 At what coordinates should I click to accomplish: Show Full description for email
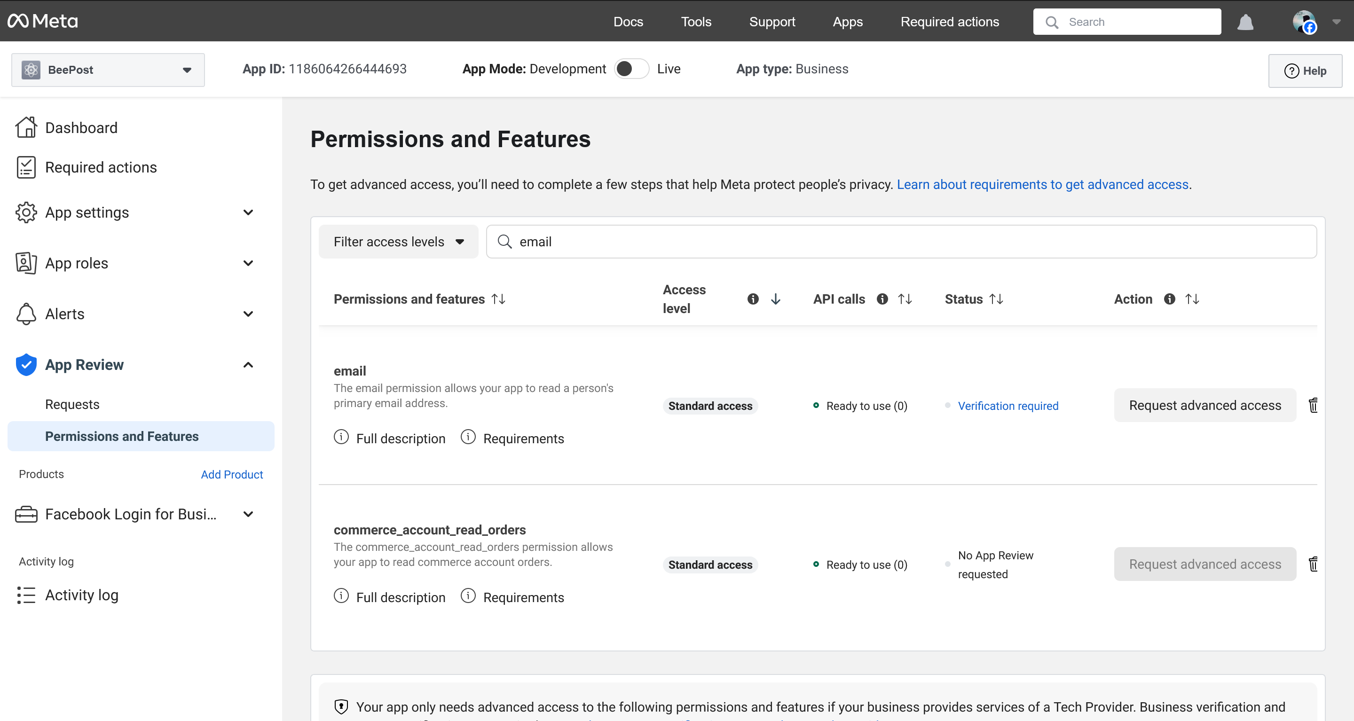click(389, 438)
